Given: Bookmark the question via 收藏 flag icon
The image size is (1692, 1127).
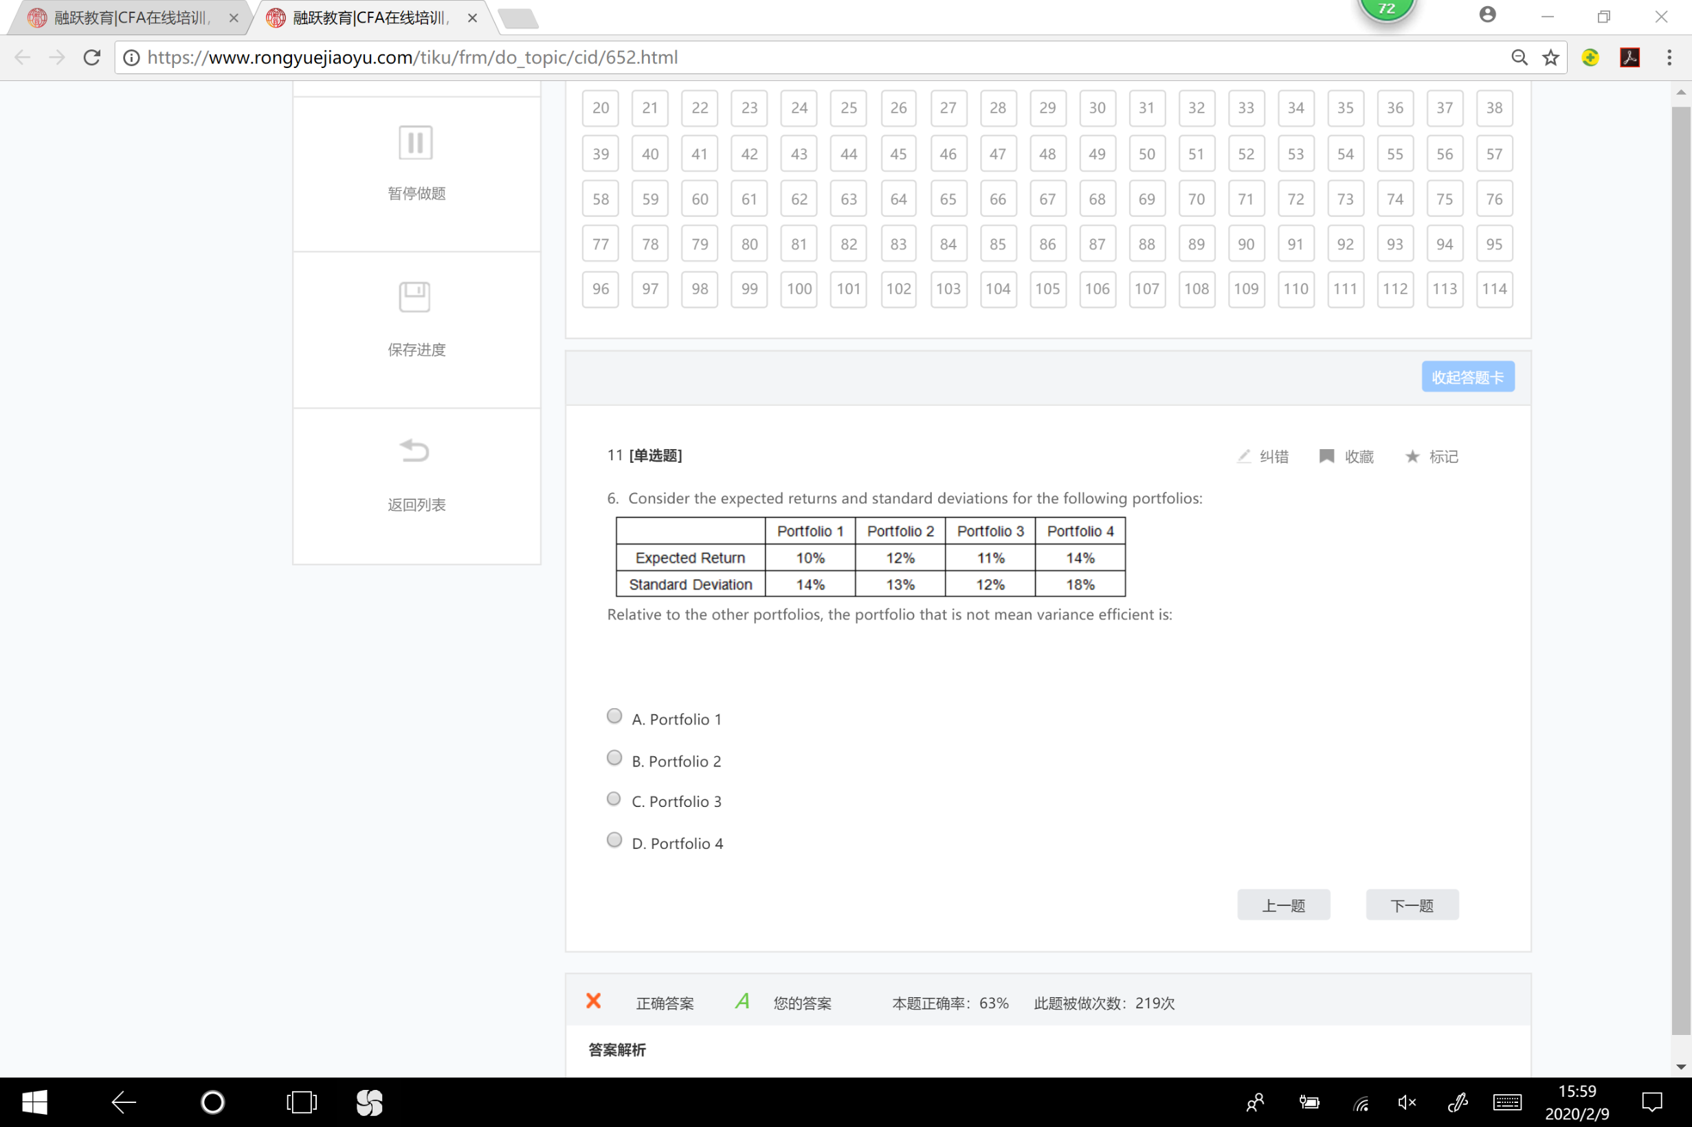Looking at the screenshot, I should 1326,457.
